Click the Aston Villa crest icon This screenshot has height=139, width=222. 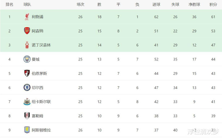[27, 130]
